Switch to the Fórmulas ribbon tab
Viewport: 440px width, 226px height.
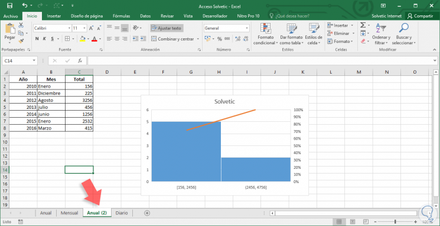click(x=121, y=16)
